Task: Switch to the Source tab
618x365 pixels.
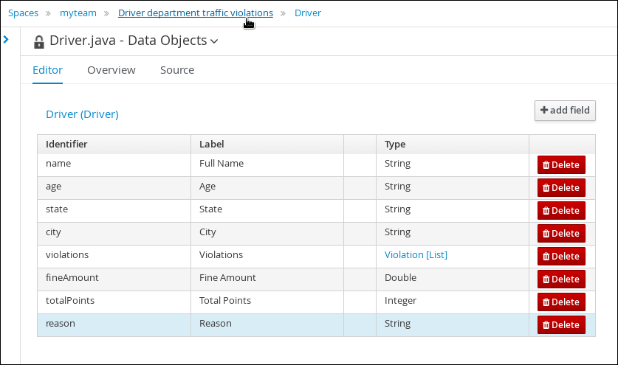Action: click(177, 70)
